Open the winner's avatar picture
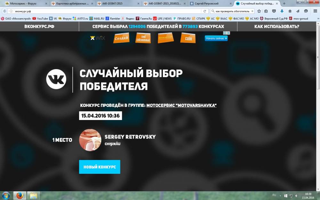This screenshot has height=200, width=320. click(90, 140)
